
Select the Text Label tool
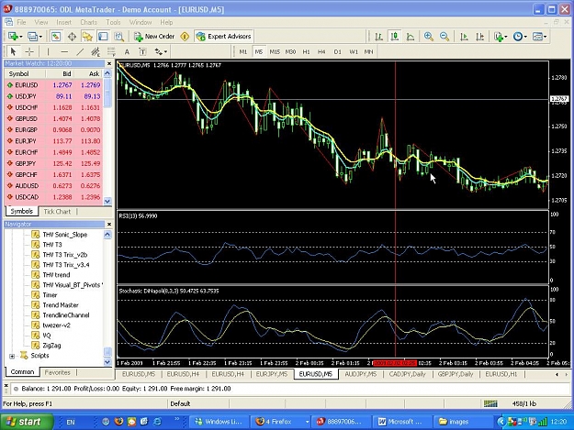point(142,51)
